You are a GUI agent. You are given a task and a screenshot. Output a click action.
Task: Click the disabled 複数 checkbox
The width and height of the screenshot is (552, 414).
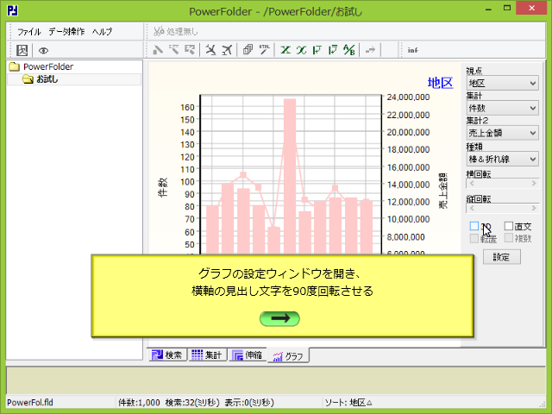click(509, 238)
